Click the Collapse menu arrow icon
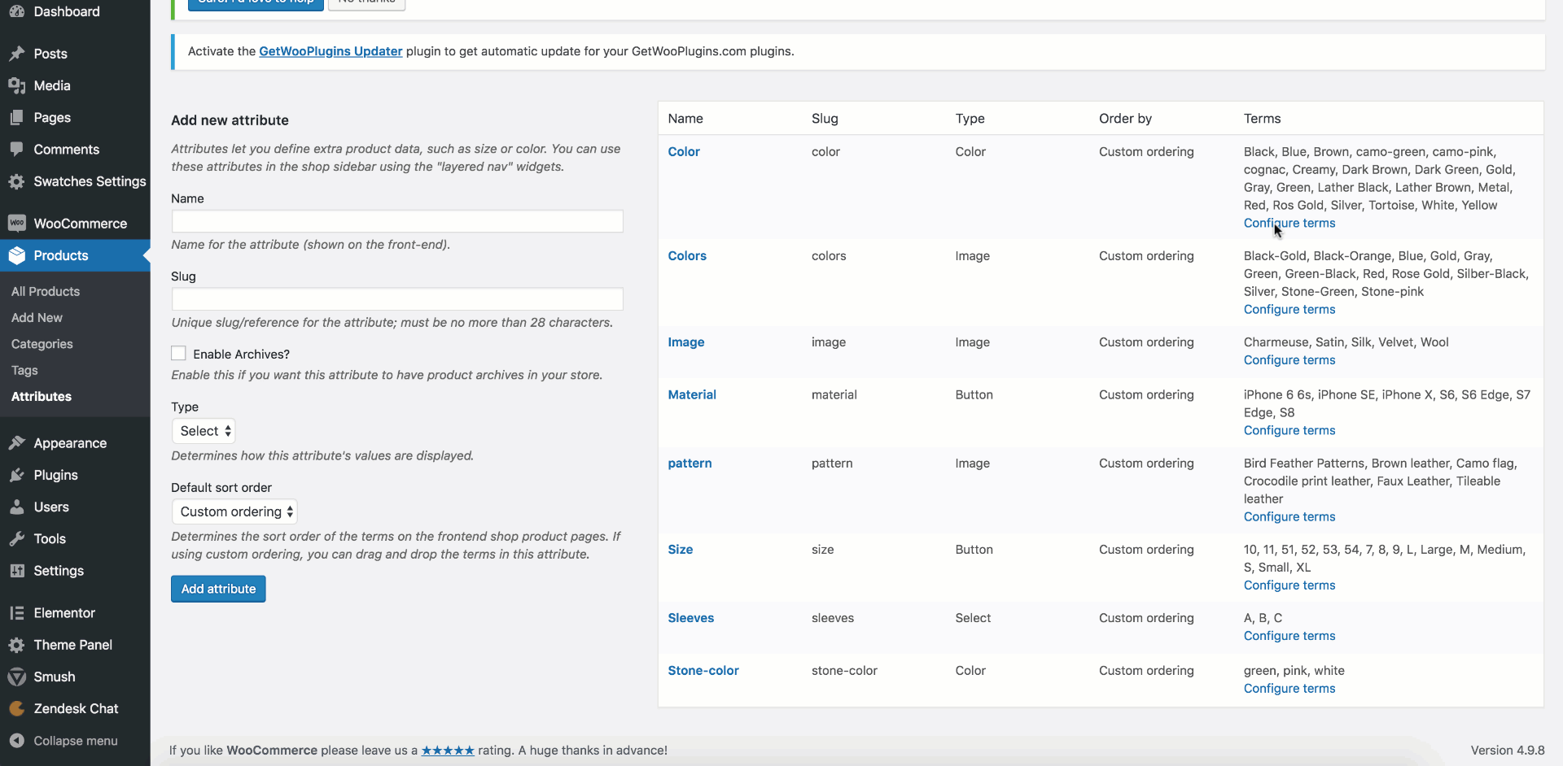This screenshot has height=766, width=1563. (x=16, y=741)
